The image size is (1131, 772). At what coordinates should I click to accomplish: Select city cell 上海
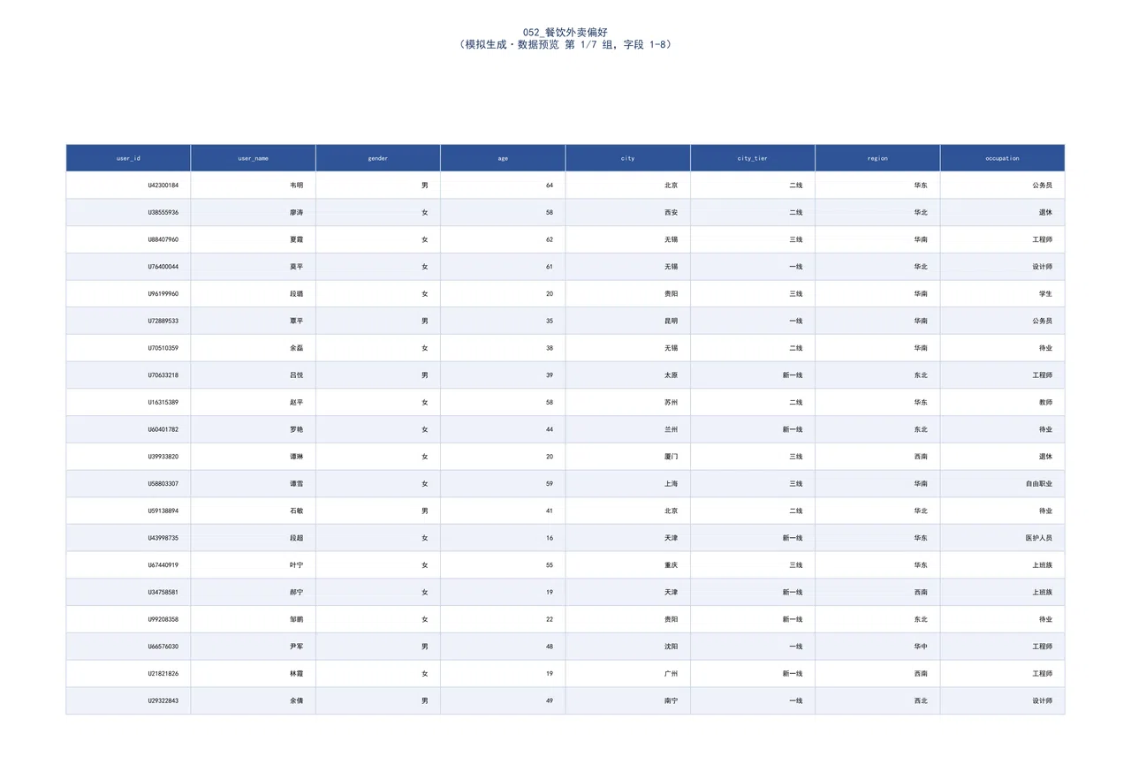pyautogui.click(x=628, y=484)
